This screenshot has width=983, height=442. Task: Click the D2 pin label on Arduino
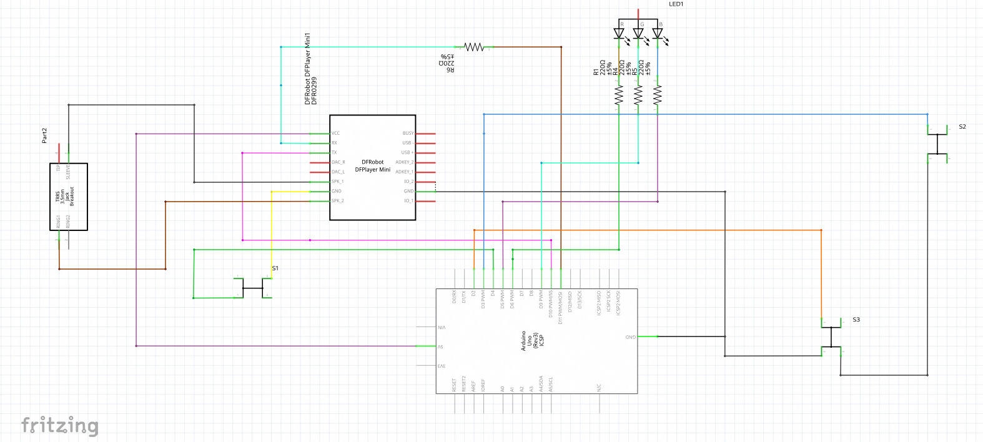tap(473, 293)
